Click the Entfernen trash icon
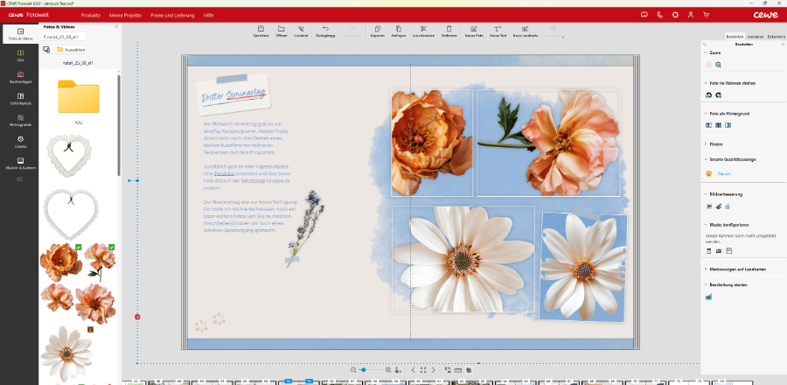 coord(449,31)
